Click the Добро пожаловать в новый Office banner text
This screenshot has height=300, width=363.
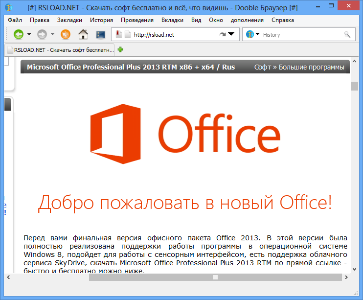185,203
